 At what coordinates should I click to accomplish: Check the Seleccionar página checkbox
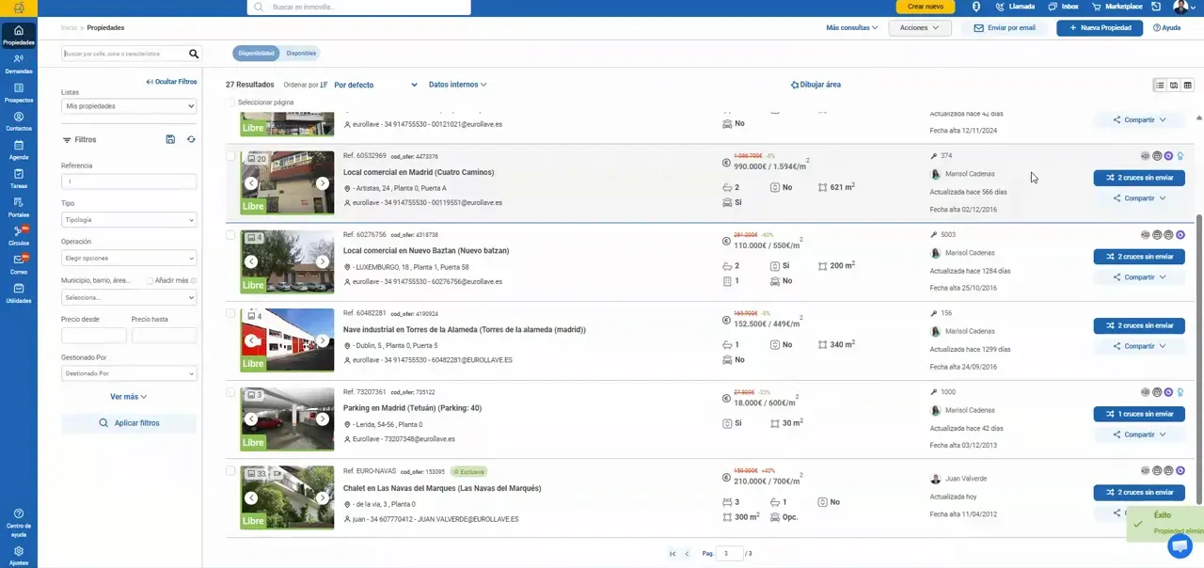click(231, 102)
